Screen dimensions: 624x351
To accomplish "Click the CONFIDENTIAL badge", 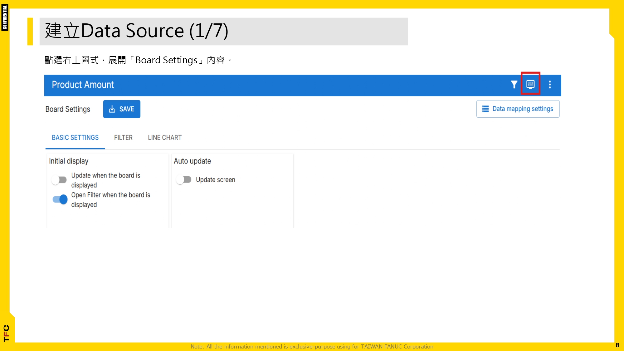I will point(5,17).
